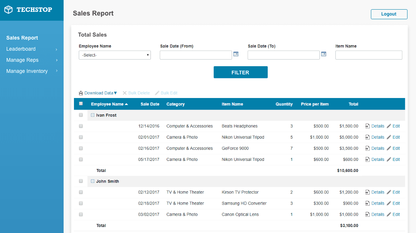This screenshot has width=416, height=233.
Task: Open the Leaderboard menu item
Action: [x=20, y=49]
